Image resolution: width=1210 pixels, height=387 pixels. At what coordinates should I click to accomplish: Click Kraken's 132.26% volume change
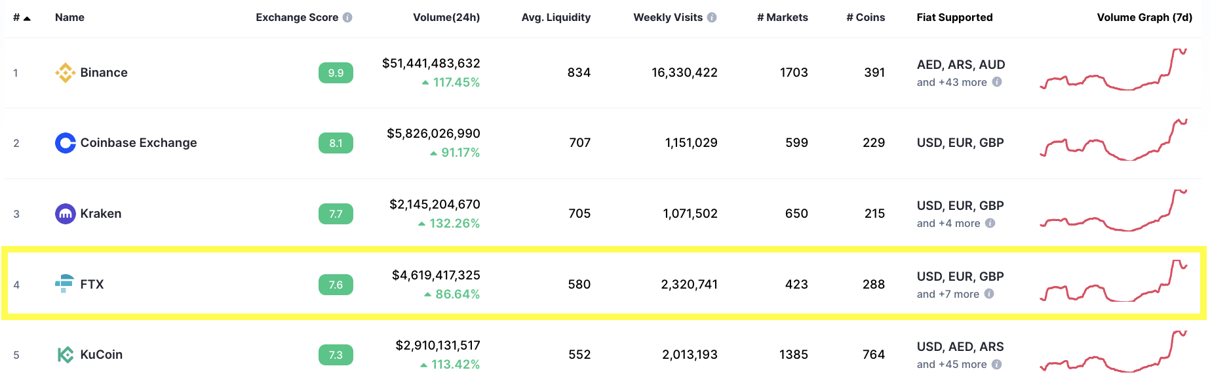click(x=449, y=224)
